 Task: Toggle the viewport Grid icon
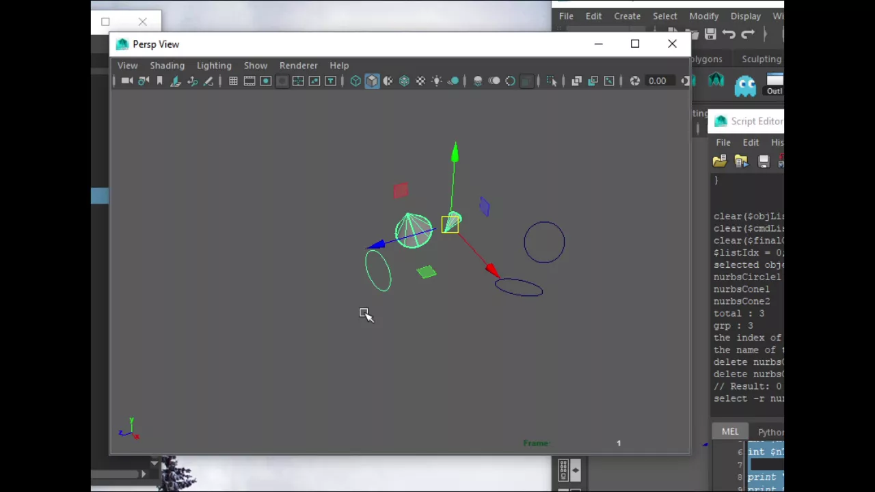pyautogui.click(x=233, y=81)
